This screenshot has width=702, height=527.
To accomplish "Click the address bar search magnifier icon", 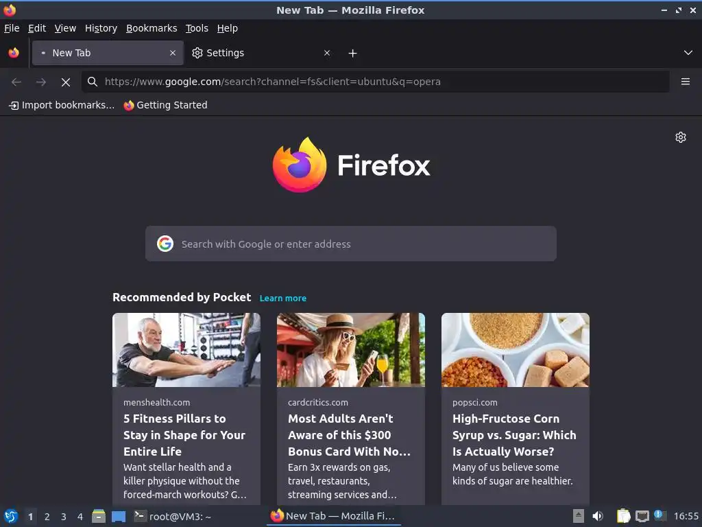I will 93,82.
